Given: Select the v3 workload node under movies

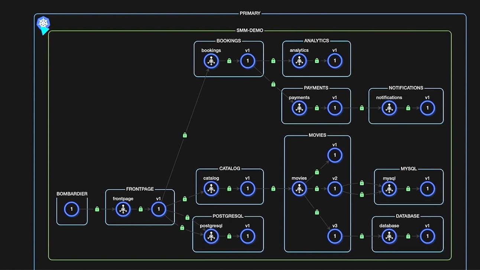Looking at the screenshot, I should click(335, 235).
